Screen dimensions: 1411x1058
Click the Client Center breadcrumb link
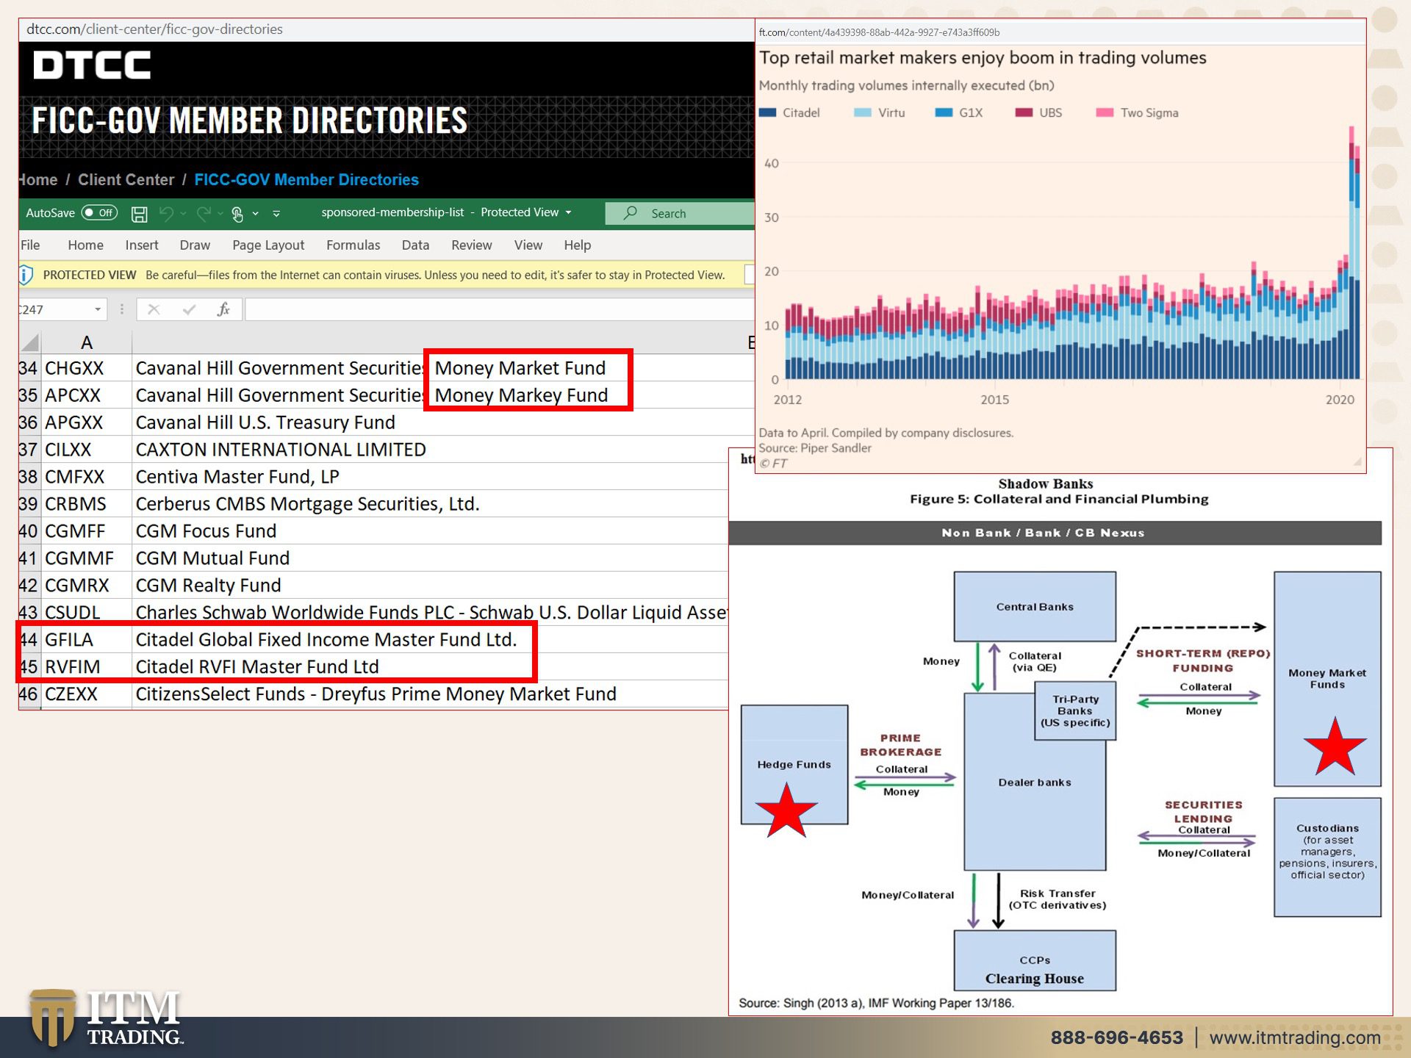[126, 180]
